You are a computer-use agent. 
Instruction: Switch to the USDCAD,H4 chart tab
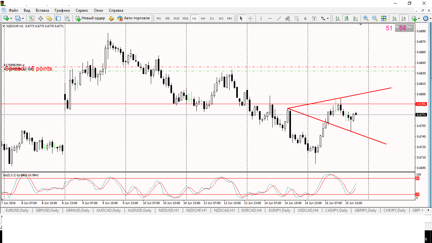coord(308,210)
